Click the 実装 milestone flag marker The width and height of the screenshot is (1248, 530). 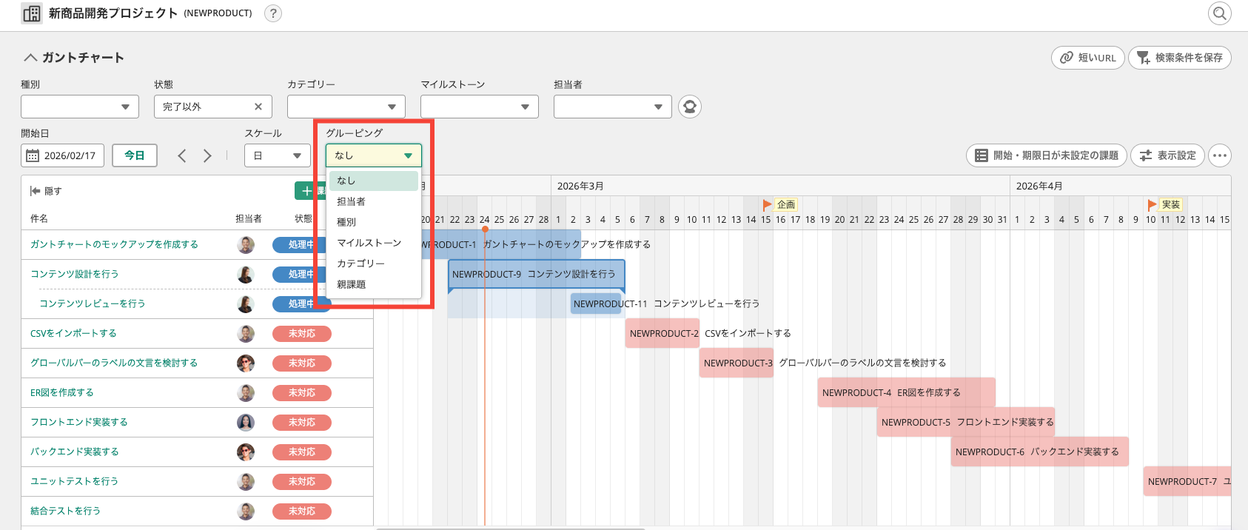[x=1164, y=204]
